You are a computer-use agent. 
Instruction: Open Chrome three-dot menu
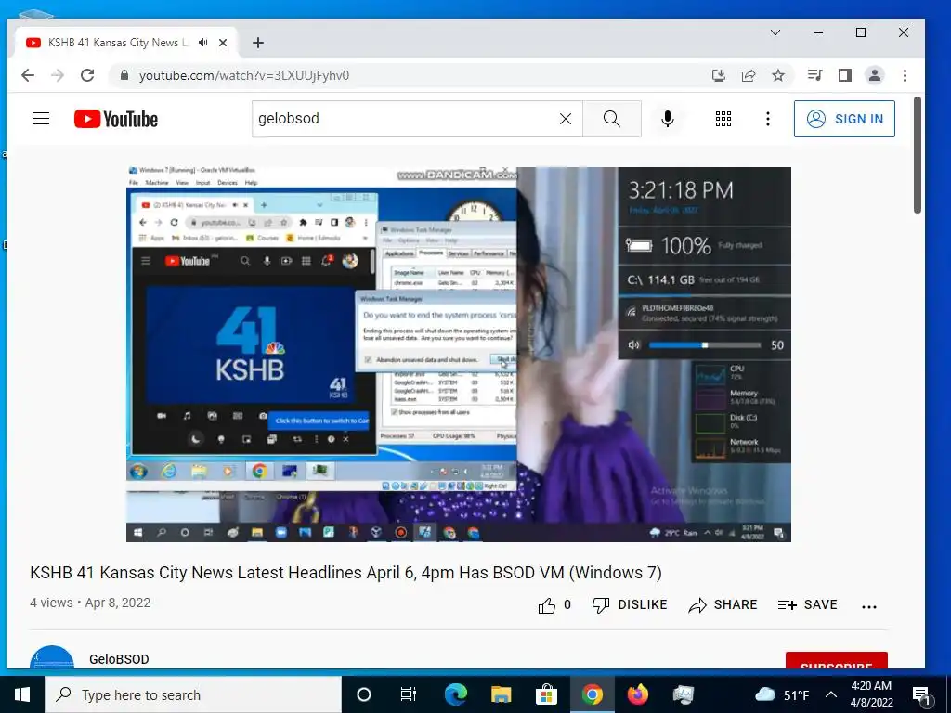(x=905, y=75)
